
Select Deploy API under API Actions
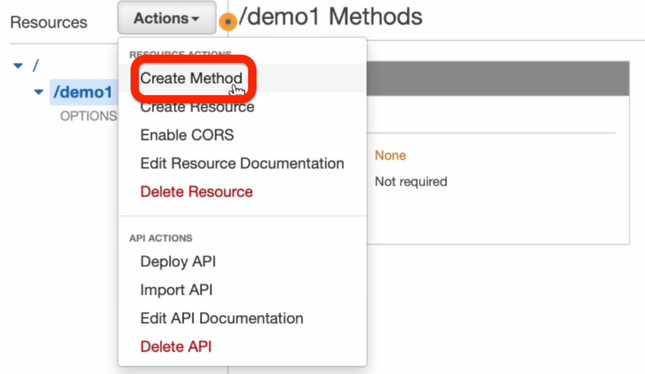coord(178,261)
